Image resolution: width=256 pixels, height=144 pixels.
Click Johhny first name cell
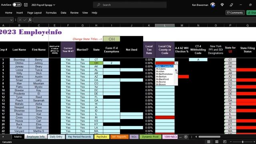(x=39, y=63)
